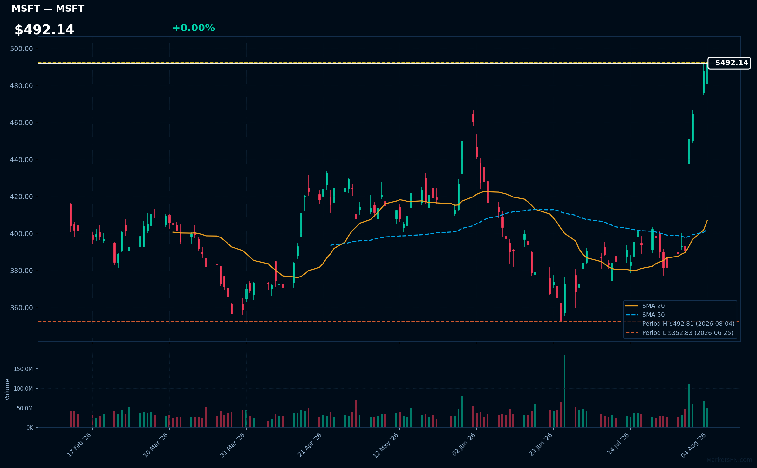Screen dimensions: 757x468
Task: Click the Volume axis title
Action: click(7, 390)
